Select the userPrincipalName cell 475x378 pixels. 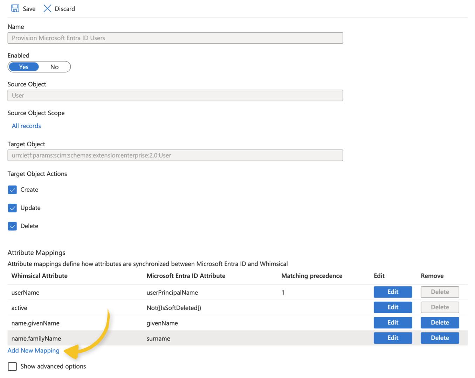[x=172, y=293]
